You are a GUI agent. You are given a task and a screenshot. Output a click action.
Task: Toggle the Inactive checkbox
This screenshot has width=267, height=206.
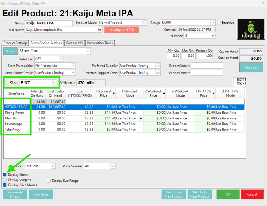pos(219,23)
